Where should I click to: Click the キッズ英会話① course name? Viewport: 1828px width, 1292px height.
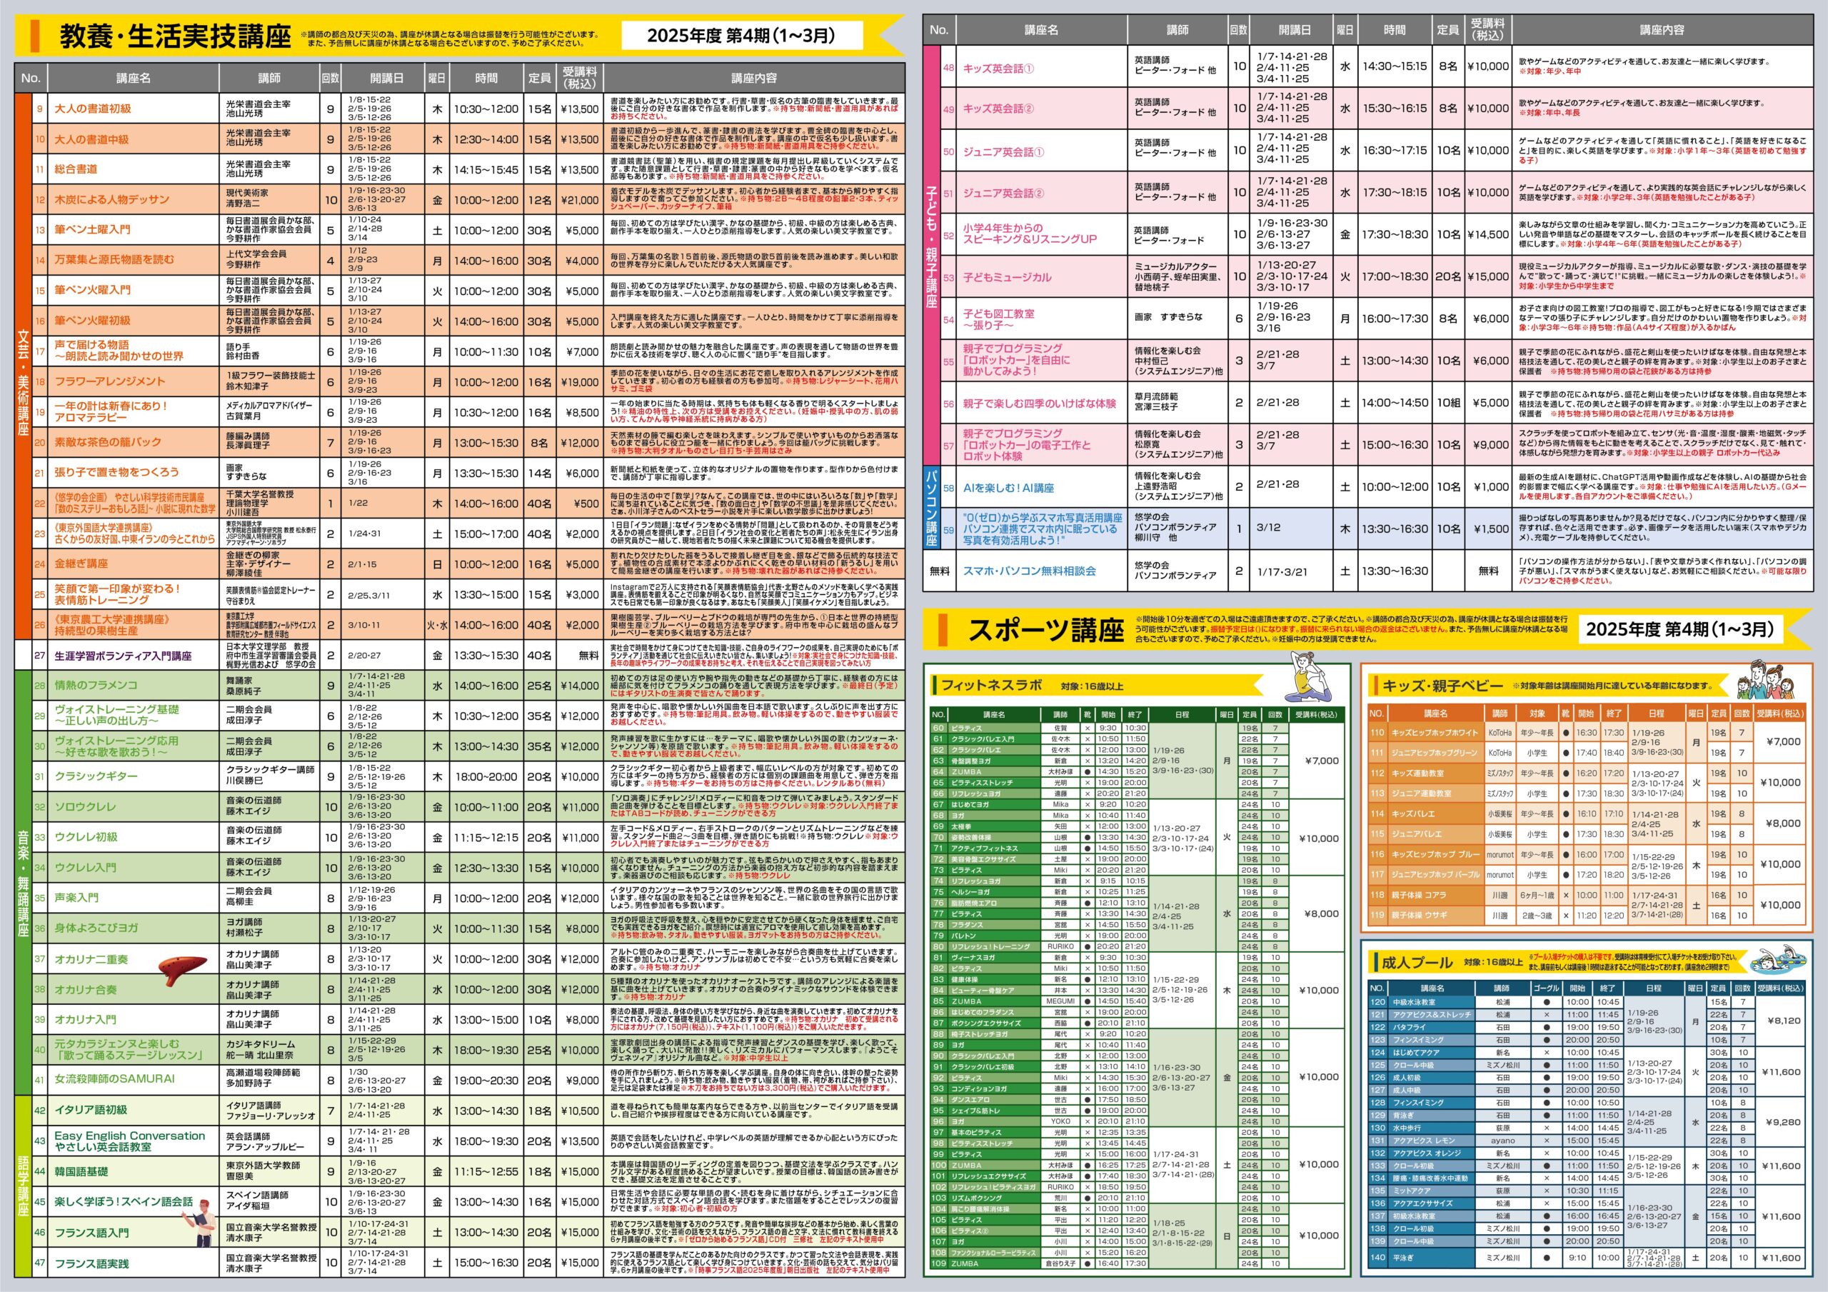pyautogui.click(x=998, y=69)
